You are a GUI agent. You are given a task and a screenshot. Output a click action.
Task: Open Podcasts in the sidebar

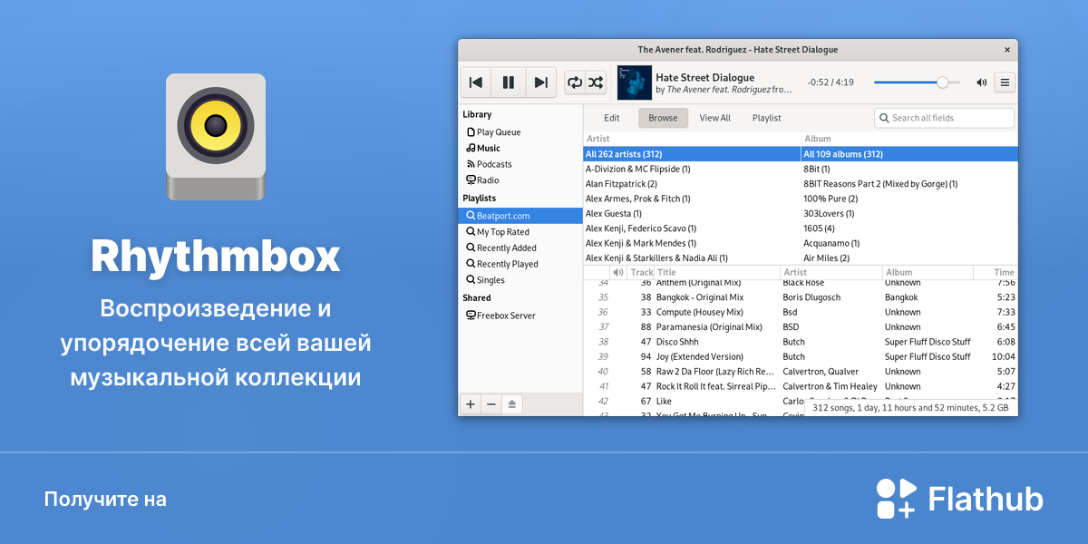(520, 164)
